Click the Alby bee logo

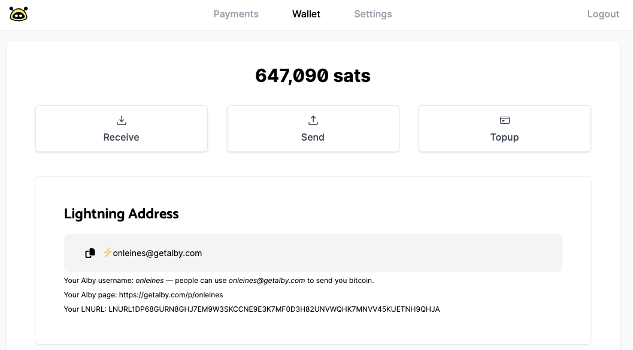tap(19, 14)
